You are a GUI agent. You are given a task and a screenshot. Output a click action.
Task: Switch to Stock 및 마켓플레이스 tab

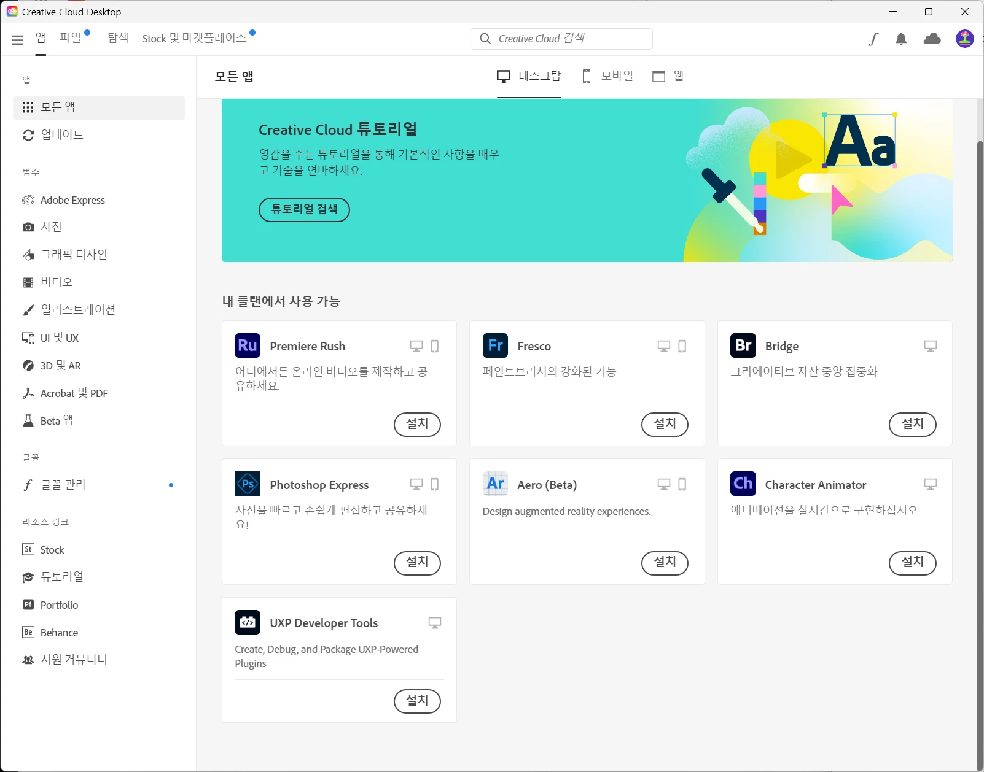[x=194, y=38]
